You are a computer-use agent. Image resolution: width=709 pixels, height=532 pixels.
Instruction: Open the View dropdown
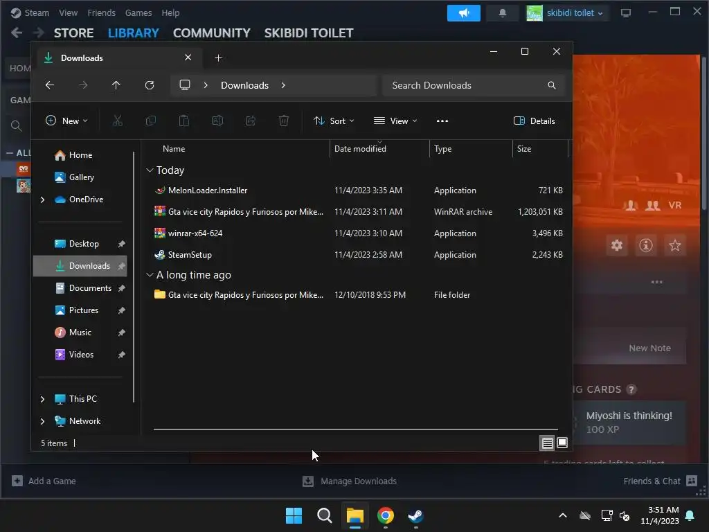[x=395, y=121]
